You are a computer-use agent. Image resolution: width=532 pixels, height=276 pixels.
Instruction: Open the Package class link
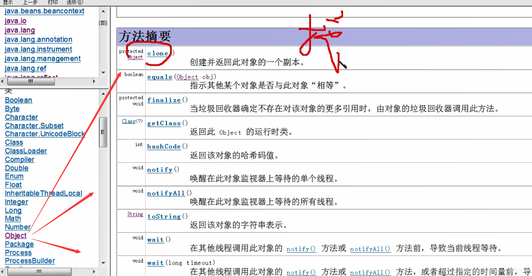19,244
